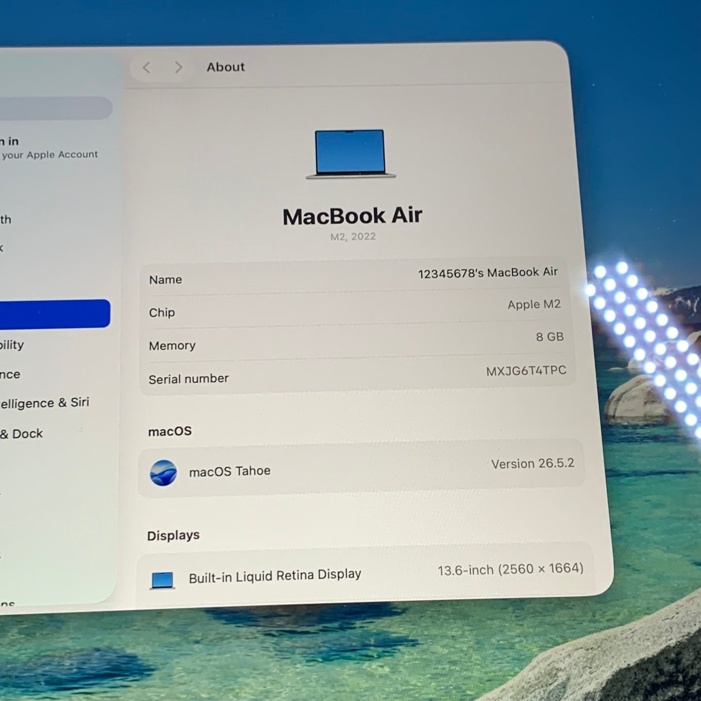The image size is (701, 701).
Task: Click the 'Displays' section heading
Action: 173,536
